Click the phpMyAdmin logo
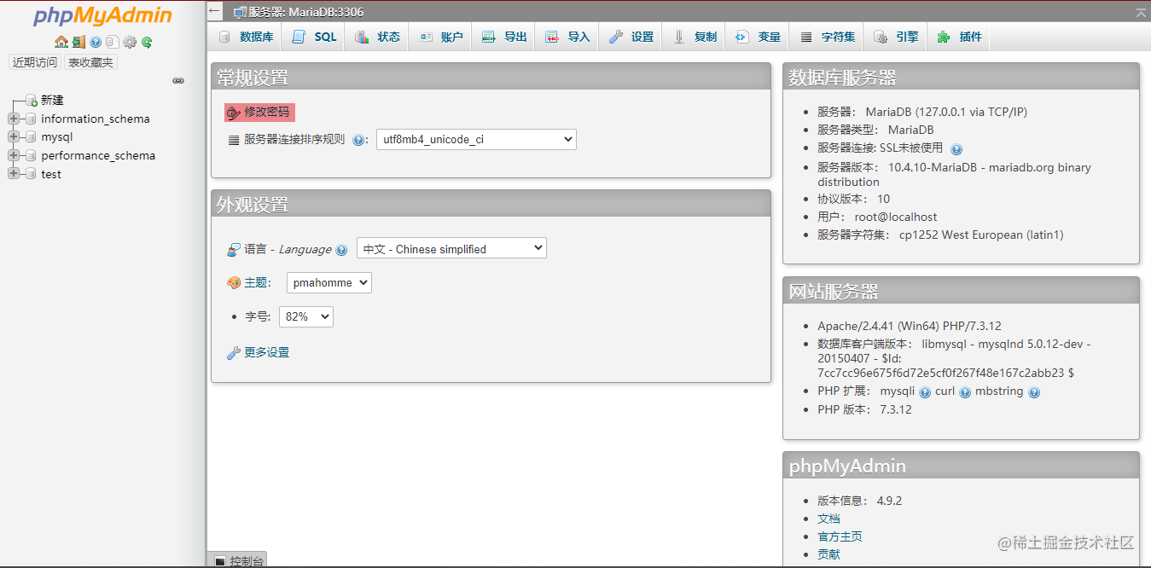 (x=102, y=16)
